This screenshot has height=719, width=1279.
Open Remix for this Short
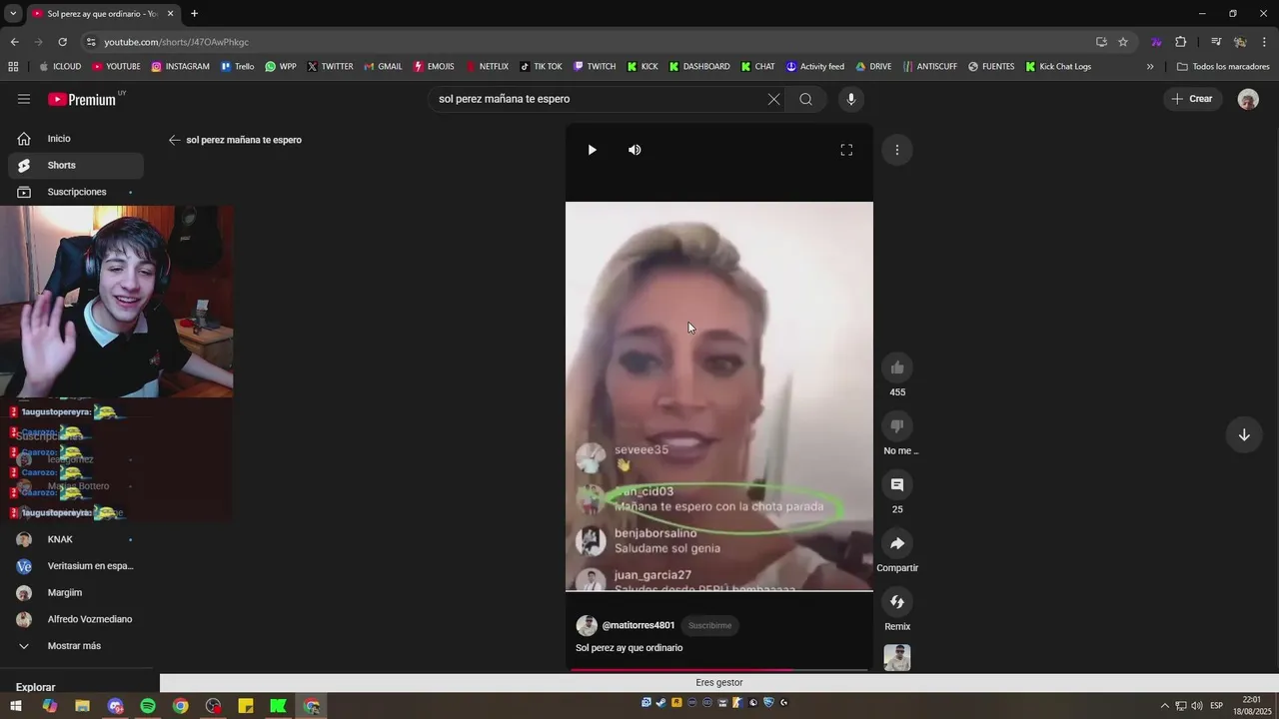[897, 601]
